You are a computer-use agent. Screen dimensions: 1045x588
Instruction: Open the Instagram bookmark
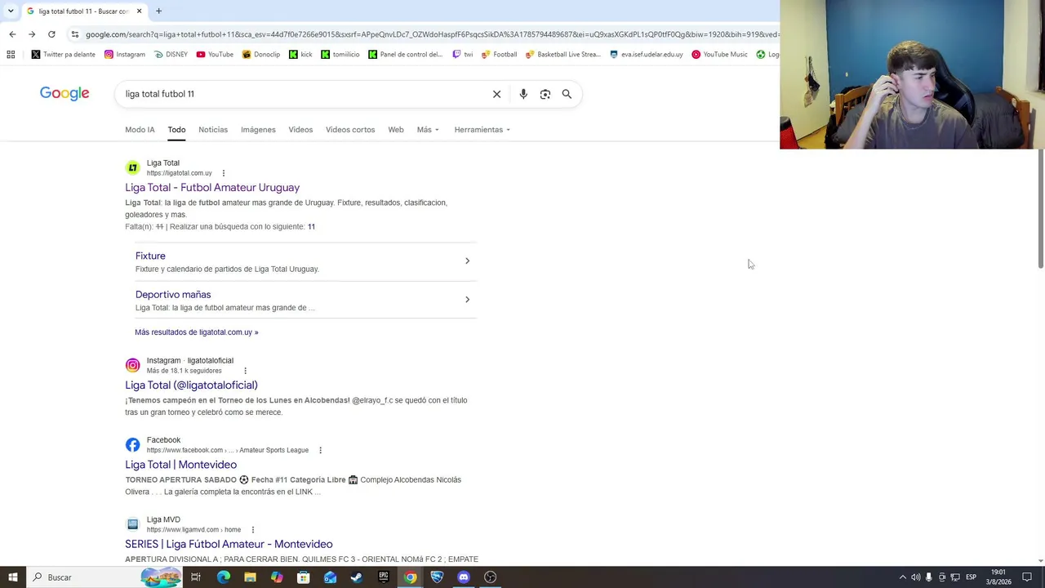(x=124, y=55)
